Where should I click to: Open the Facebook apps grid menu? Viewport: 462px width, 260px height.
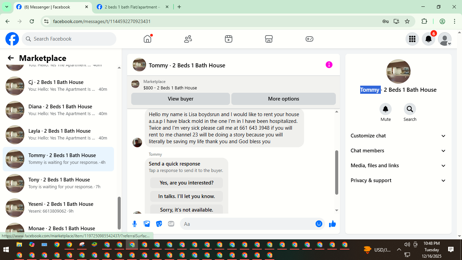click(412, 39)
